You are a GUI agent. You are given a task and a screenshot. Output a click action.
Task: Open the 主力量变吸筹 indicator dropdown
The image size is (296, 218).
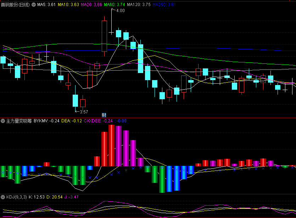click(3, 121)
